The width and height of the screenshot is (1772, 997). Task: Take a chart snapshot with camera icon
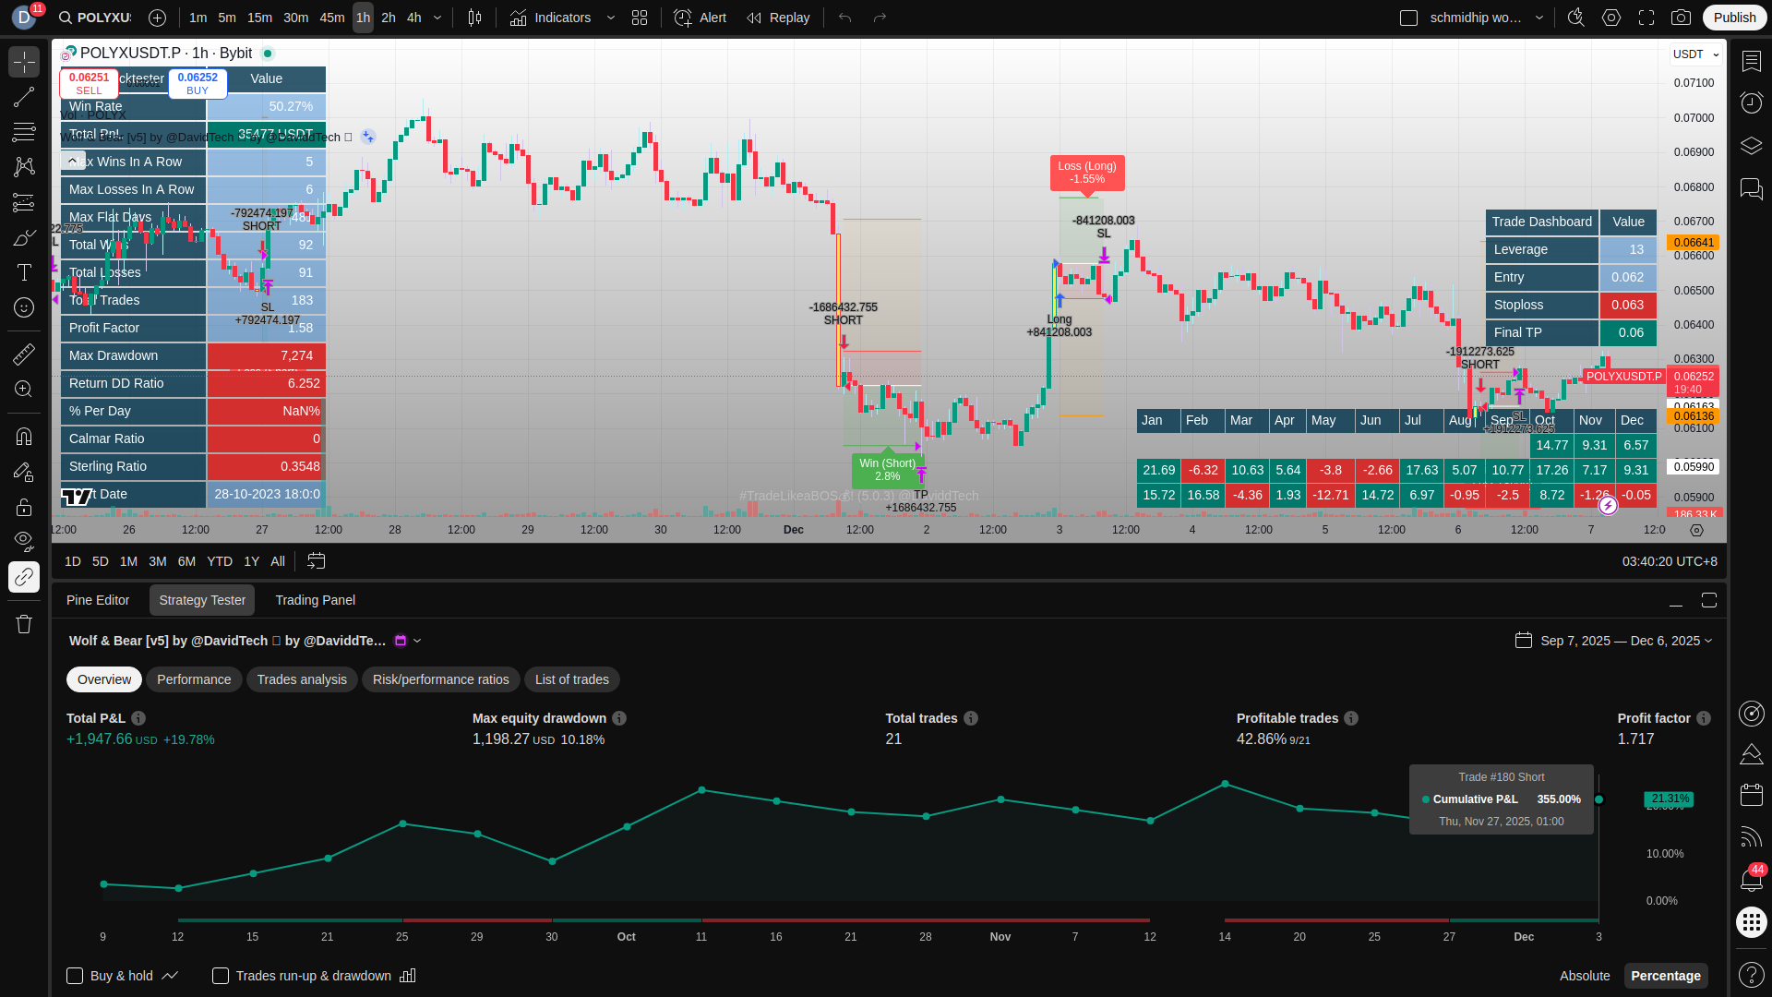1682,18
